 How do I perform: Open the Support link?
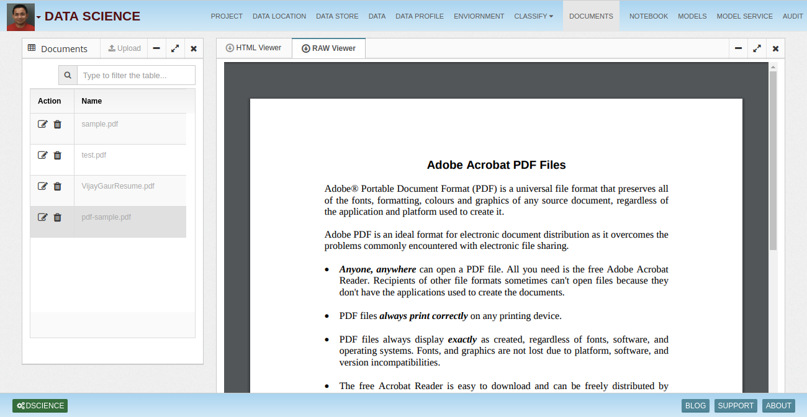[x=736, y=406]
